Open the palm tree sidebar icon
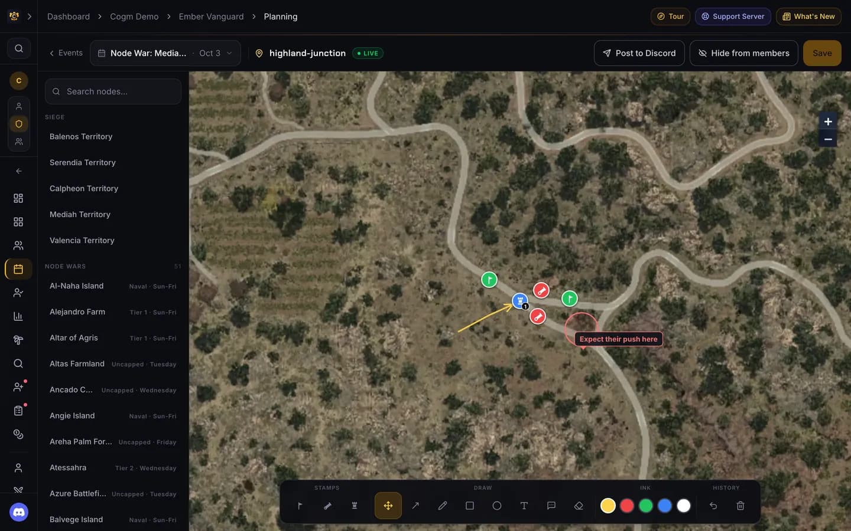 (x=18, y=340)
